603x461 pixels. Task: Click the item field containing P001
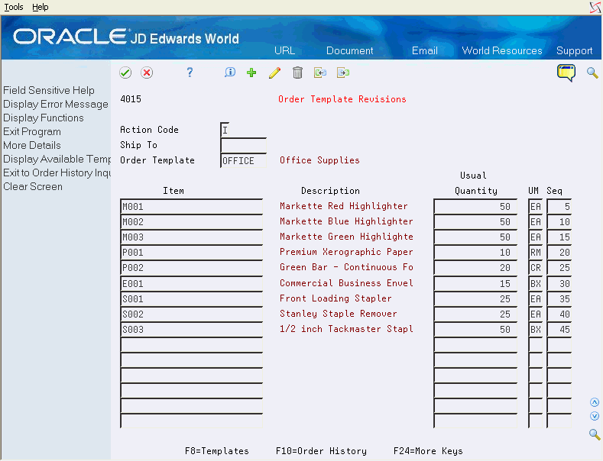click(x=192, y=253)
